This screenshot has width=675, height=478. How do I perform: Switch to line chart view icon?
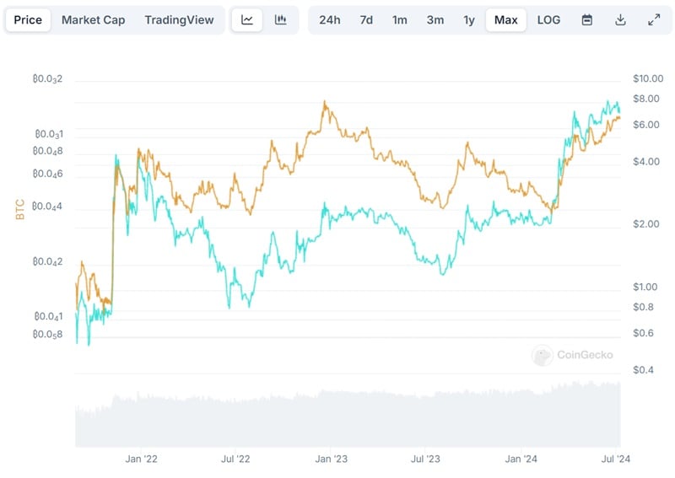247,20
